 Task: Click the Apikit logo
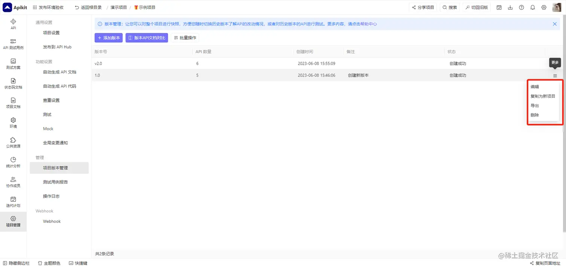15,7
